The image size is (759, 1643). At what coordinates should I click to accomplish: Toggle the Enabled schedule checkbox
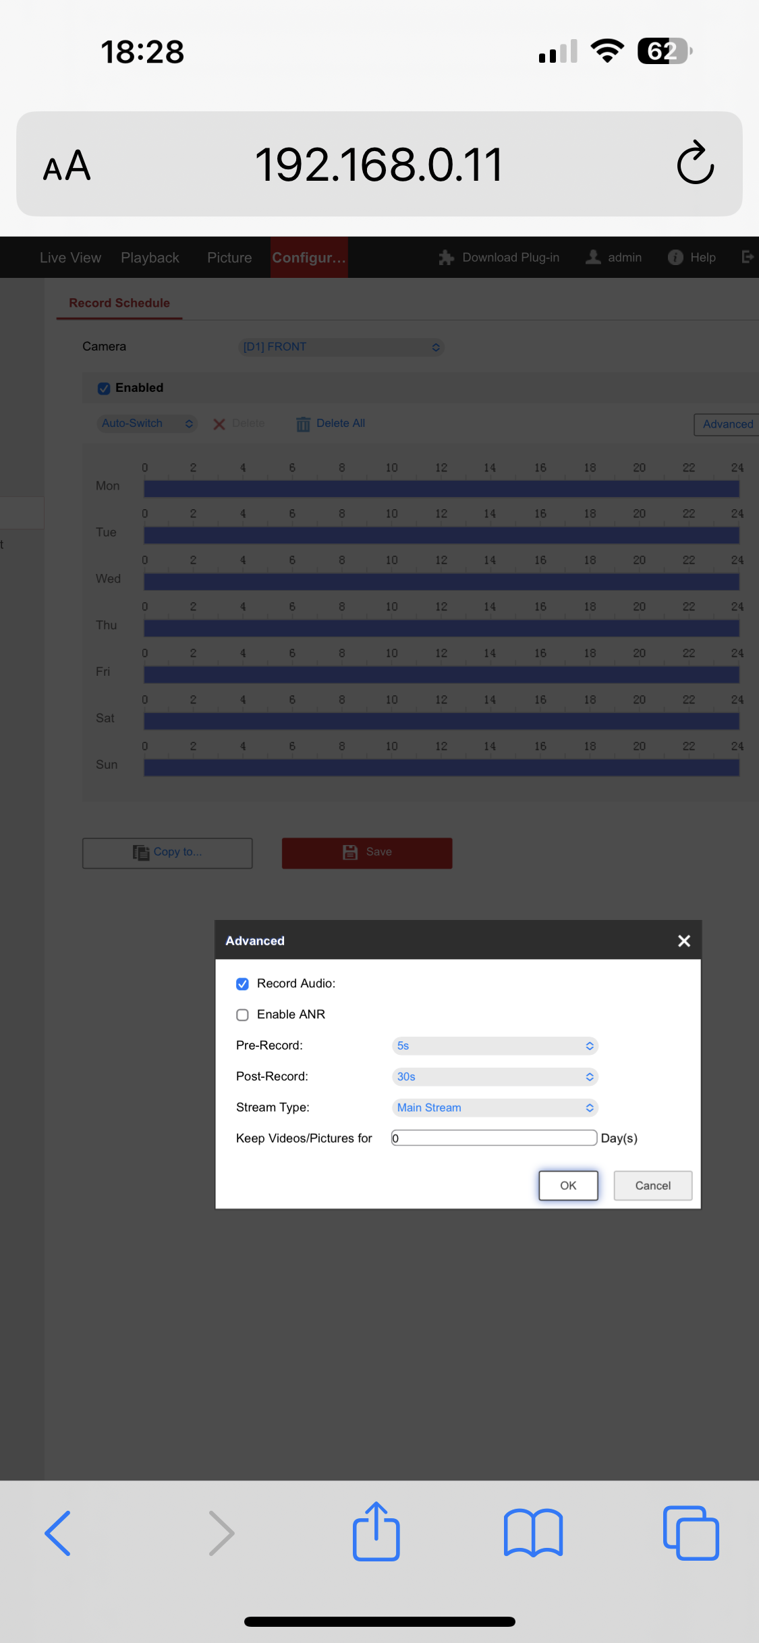tap(104, 388)
